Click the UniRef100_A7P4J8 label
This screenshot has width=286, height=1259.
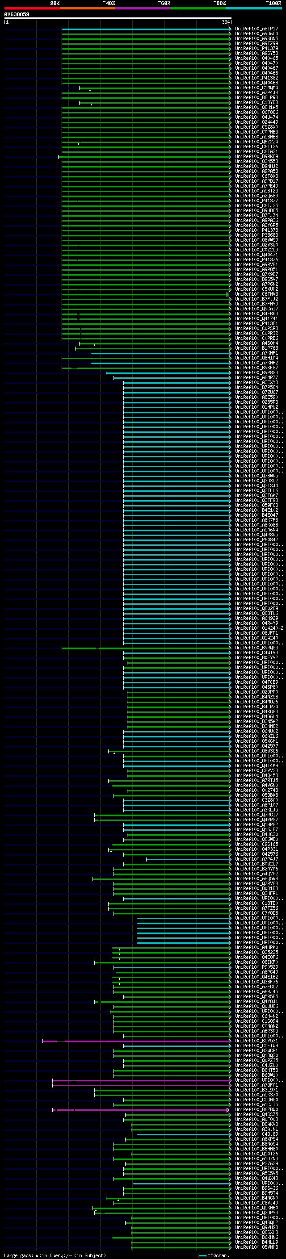pos(257,93)
